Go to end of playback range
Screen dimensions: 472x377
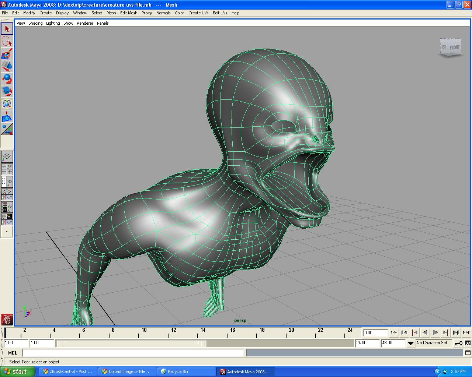tap(466, 332)
